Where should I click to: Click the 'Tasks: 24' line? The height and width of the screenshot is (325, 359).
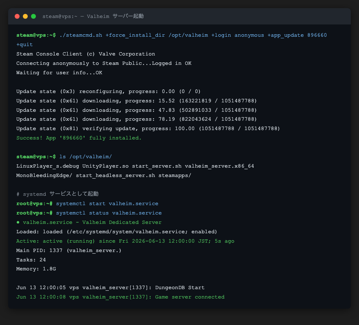tap(31, 260)
